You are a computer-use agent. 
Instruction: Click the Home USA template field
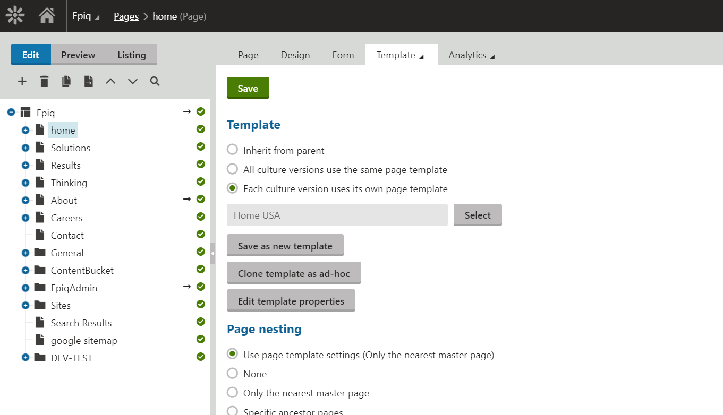click(x=337, y=215)
